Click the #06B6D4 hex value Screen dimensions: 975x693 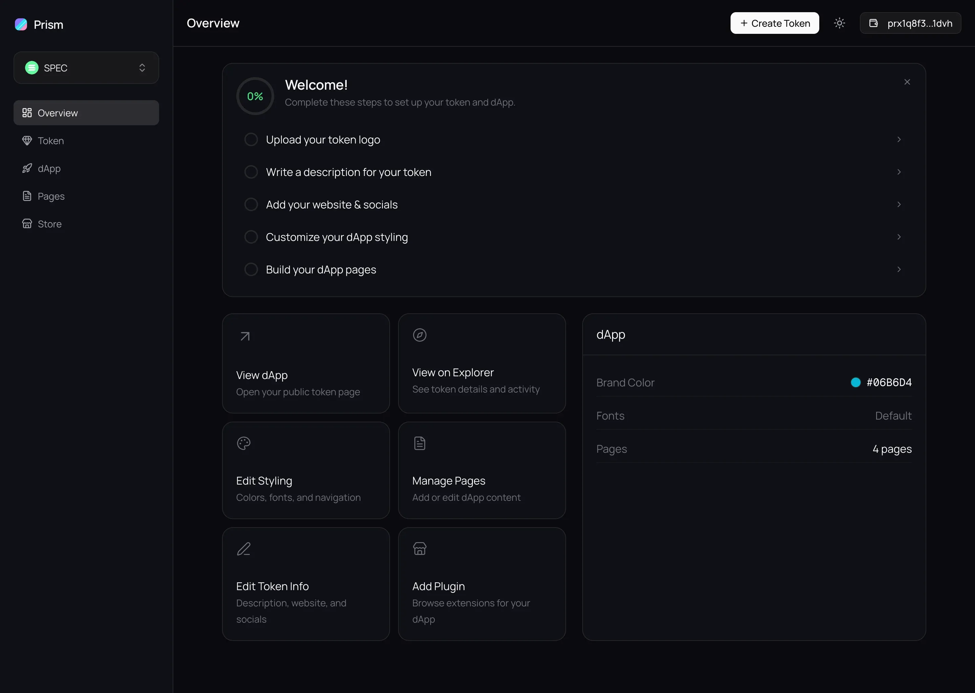click(889, 382)
